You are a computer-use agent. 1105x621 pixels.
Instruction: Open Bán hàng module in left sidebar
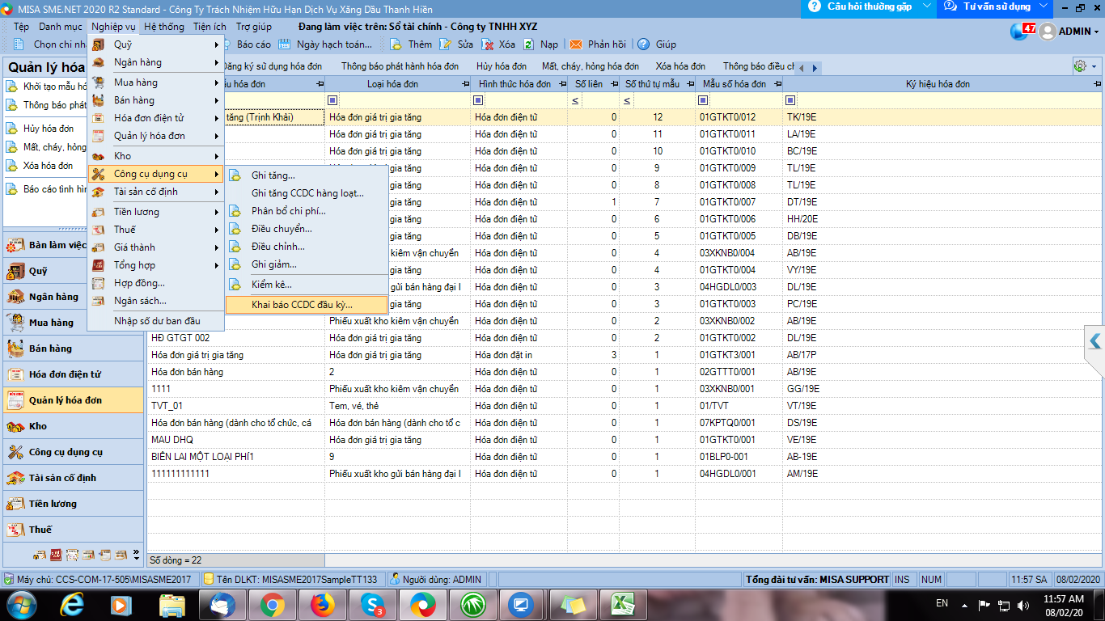(73, 349)
